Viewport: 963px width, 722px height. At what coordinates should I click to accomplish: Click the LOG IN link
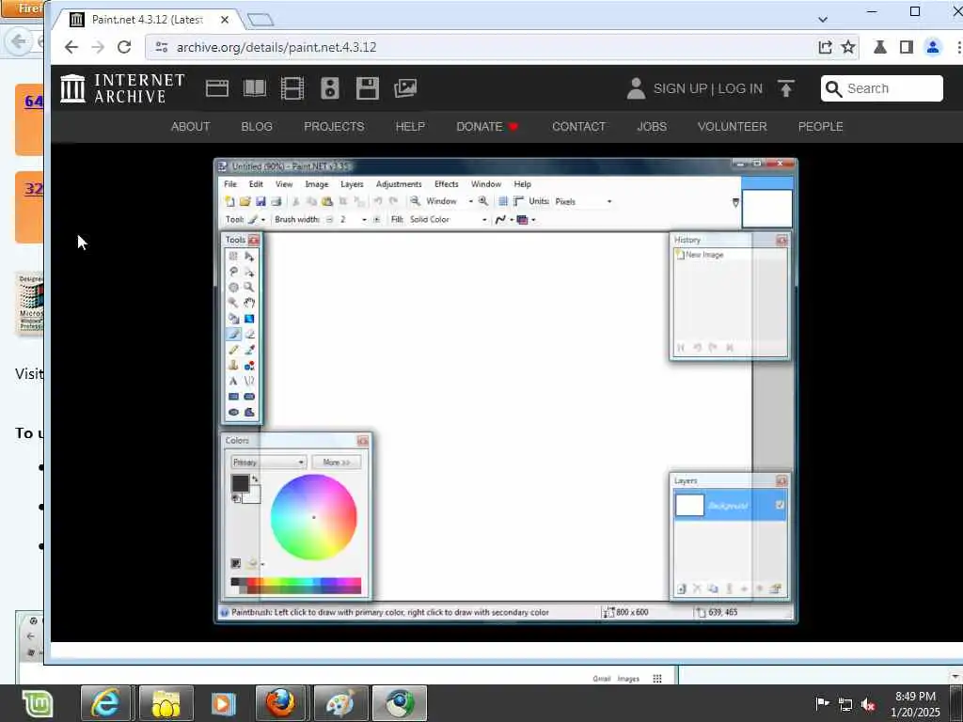click(740, 88)
